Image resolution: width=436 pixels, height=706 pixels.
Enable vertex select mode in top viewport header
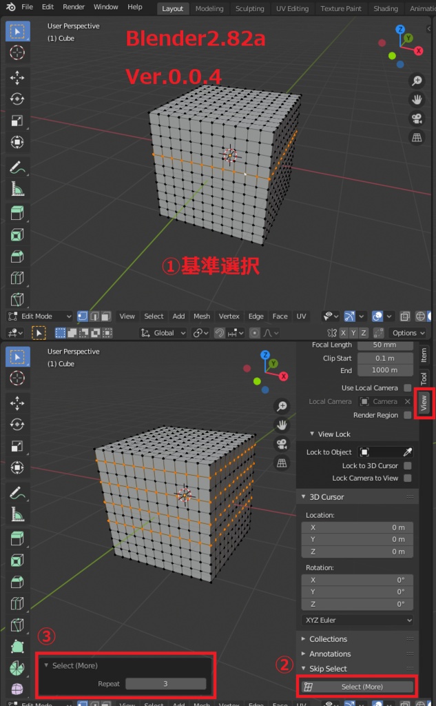click(83, 316)
